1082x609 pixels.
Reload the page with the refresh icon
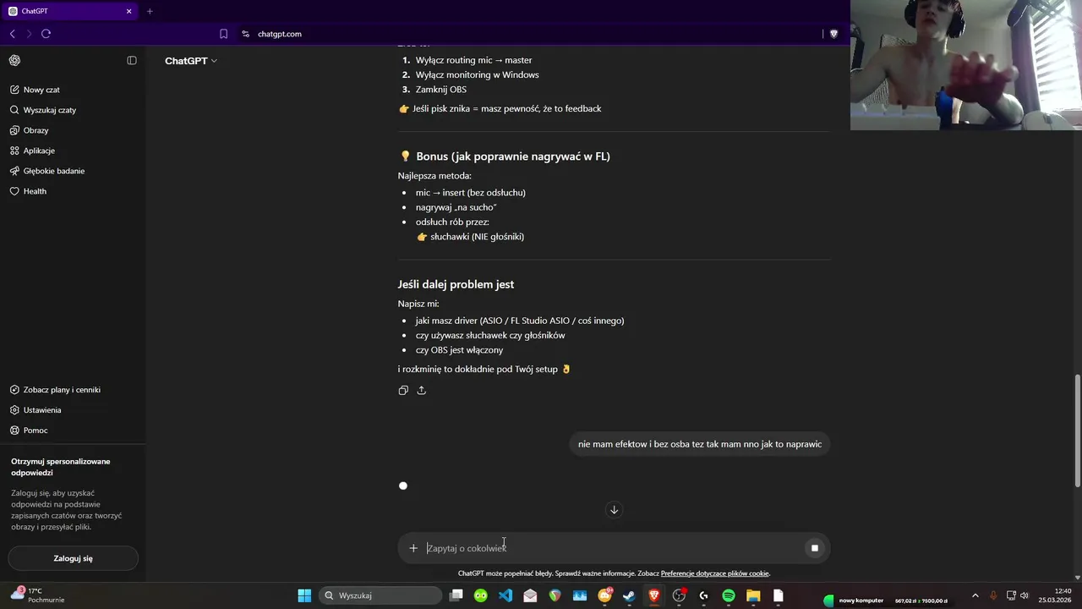pos(46,34)
